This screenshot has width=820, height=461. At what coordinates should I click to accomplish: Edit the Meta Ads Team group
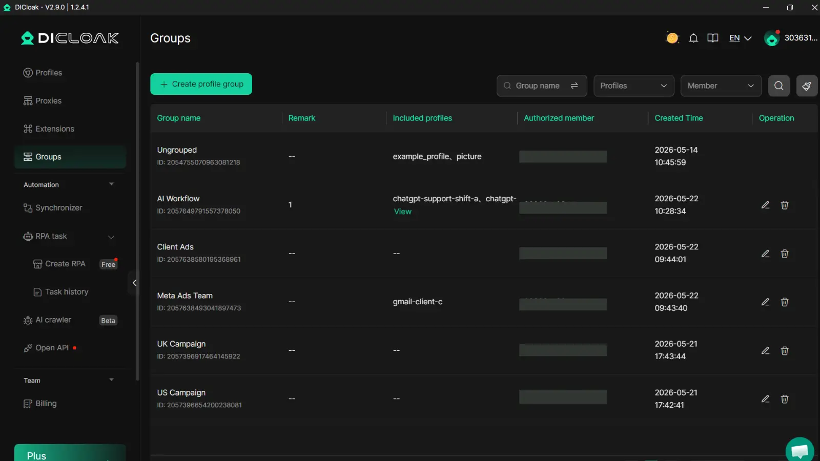[x=765, y=302]
